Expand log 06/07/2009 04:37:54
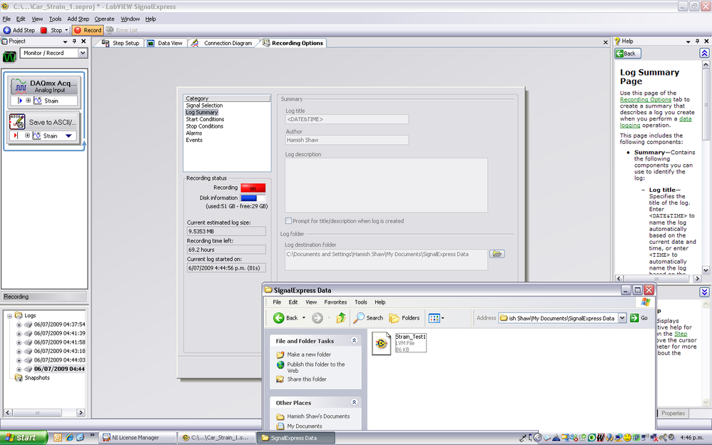Image resolution: width=712 pixels, height=445 pixels. (19, 324)
